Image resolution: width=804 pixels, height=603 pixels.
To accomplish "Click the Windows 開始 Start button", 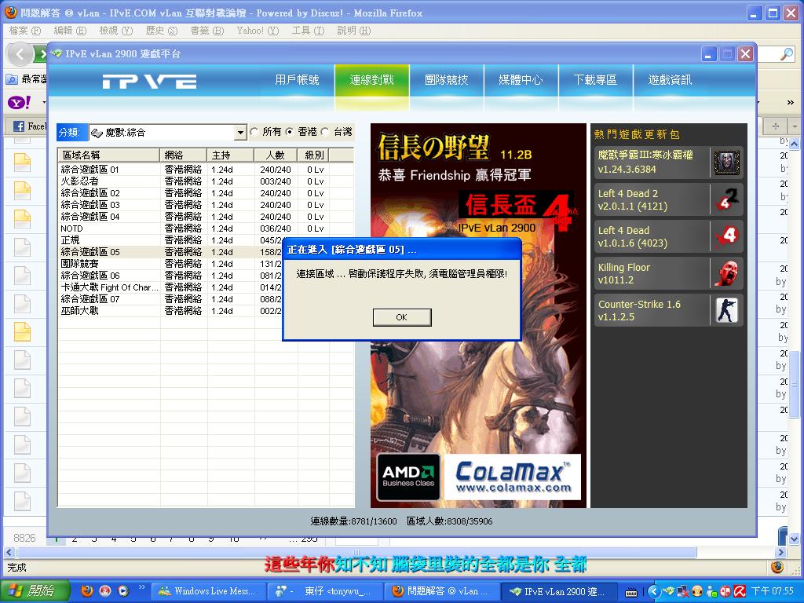I will (35, 590).
